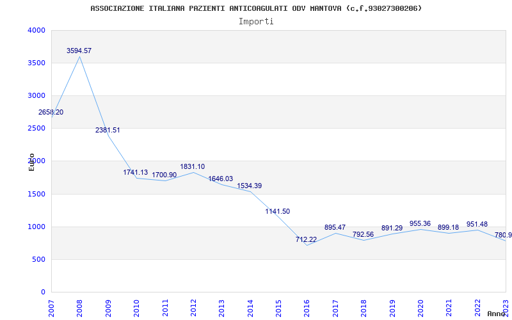
Task: Click x-axis year 2022
Action: (477, 308)
